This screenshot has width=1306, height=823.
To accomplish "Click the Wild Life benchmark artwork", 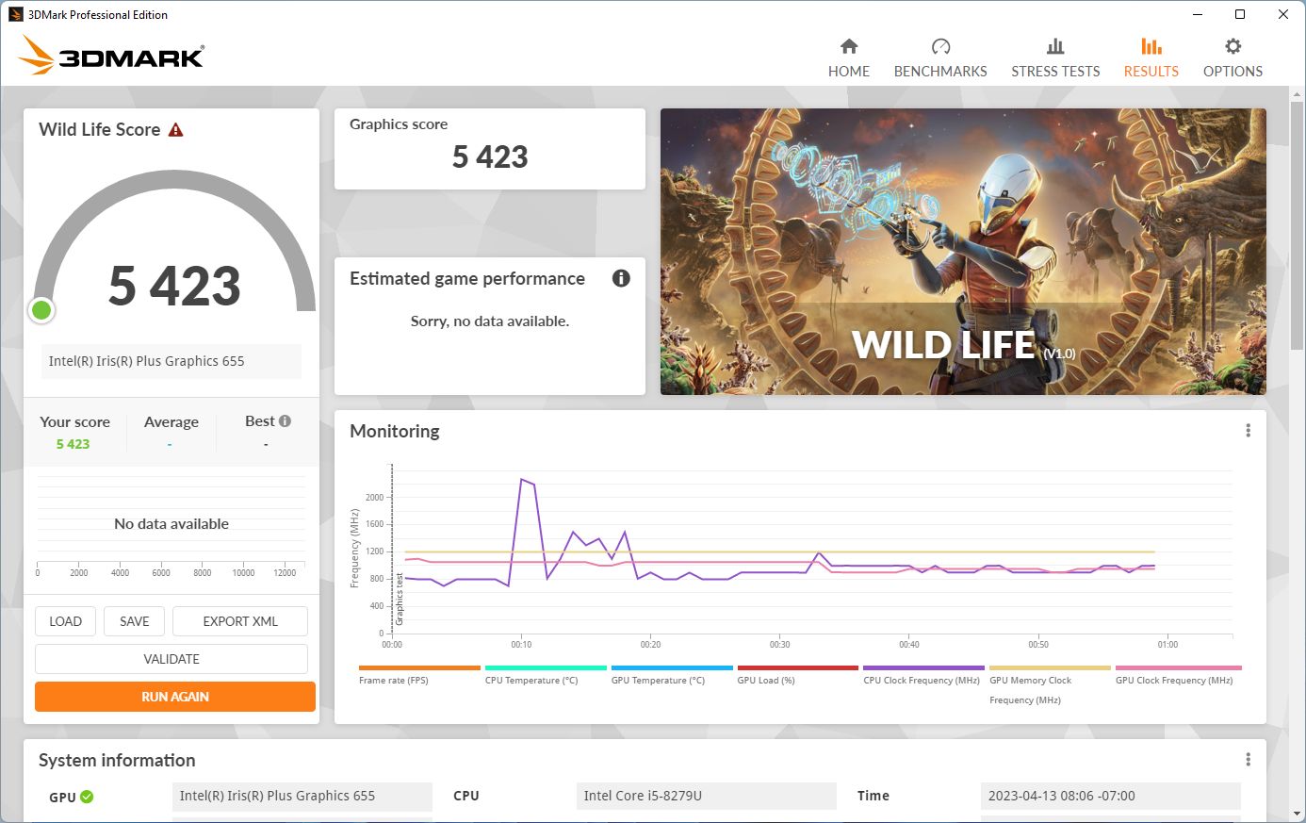I will point(963,252).
